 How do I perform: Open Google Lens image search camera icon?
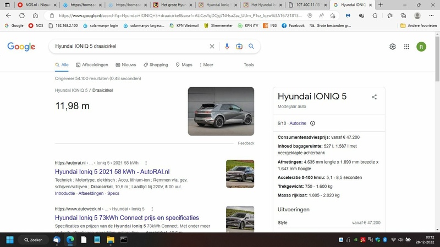click(239, 46)
